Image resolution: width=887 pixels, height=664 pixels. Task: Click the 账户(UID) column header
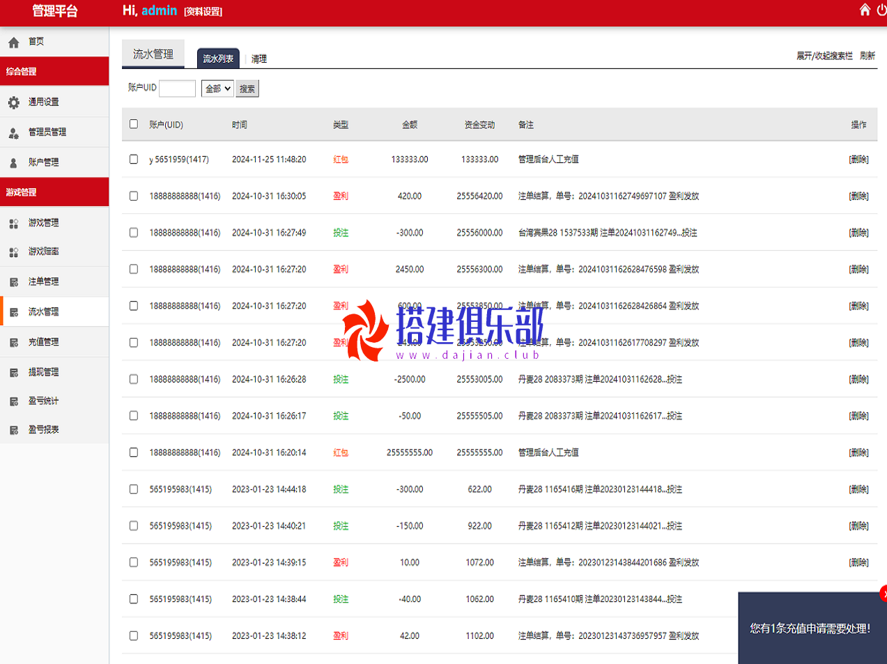pyautogui.click(x=166, y=125)
